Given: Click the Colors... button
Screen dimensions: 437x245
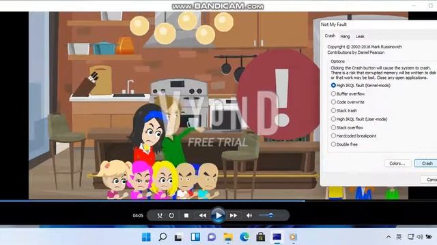Looking at the screenshot, I should tap(397, 163).
